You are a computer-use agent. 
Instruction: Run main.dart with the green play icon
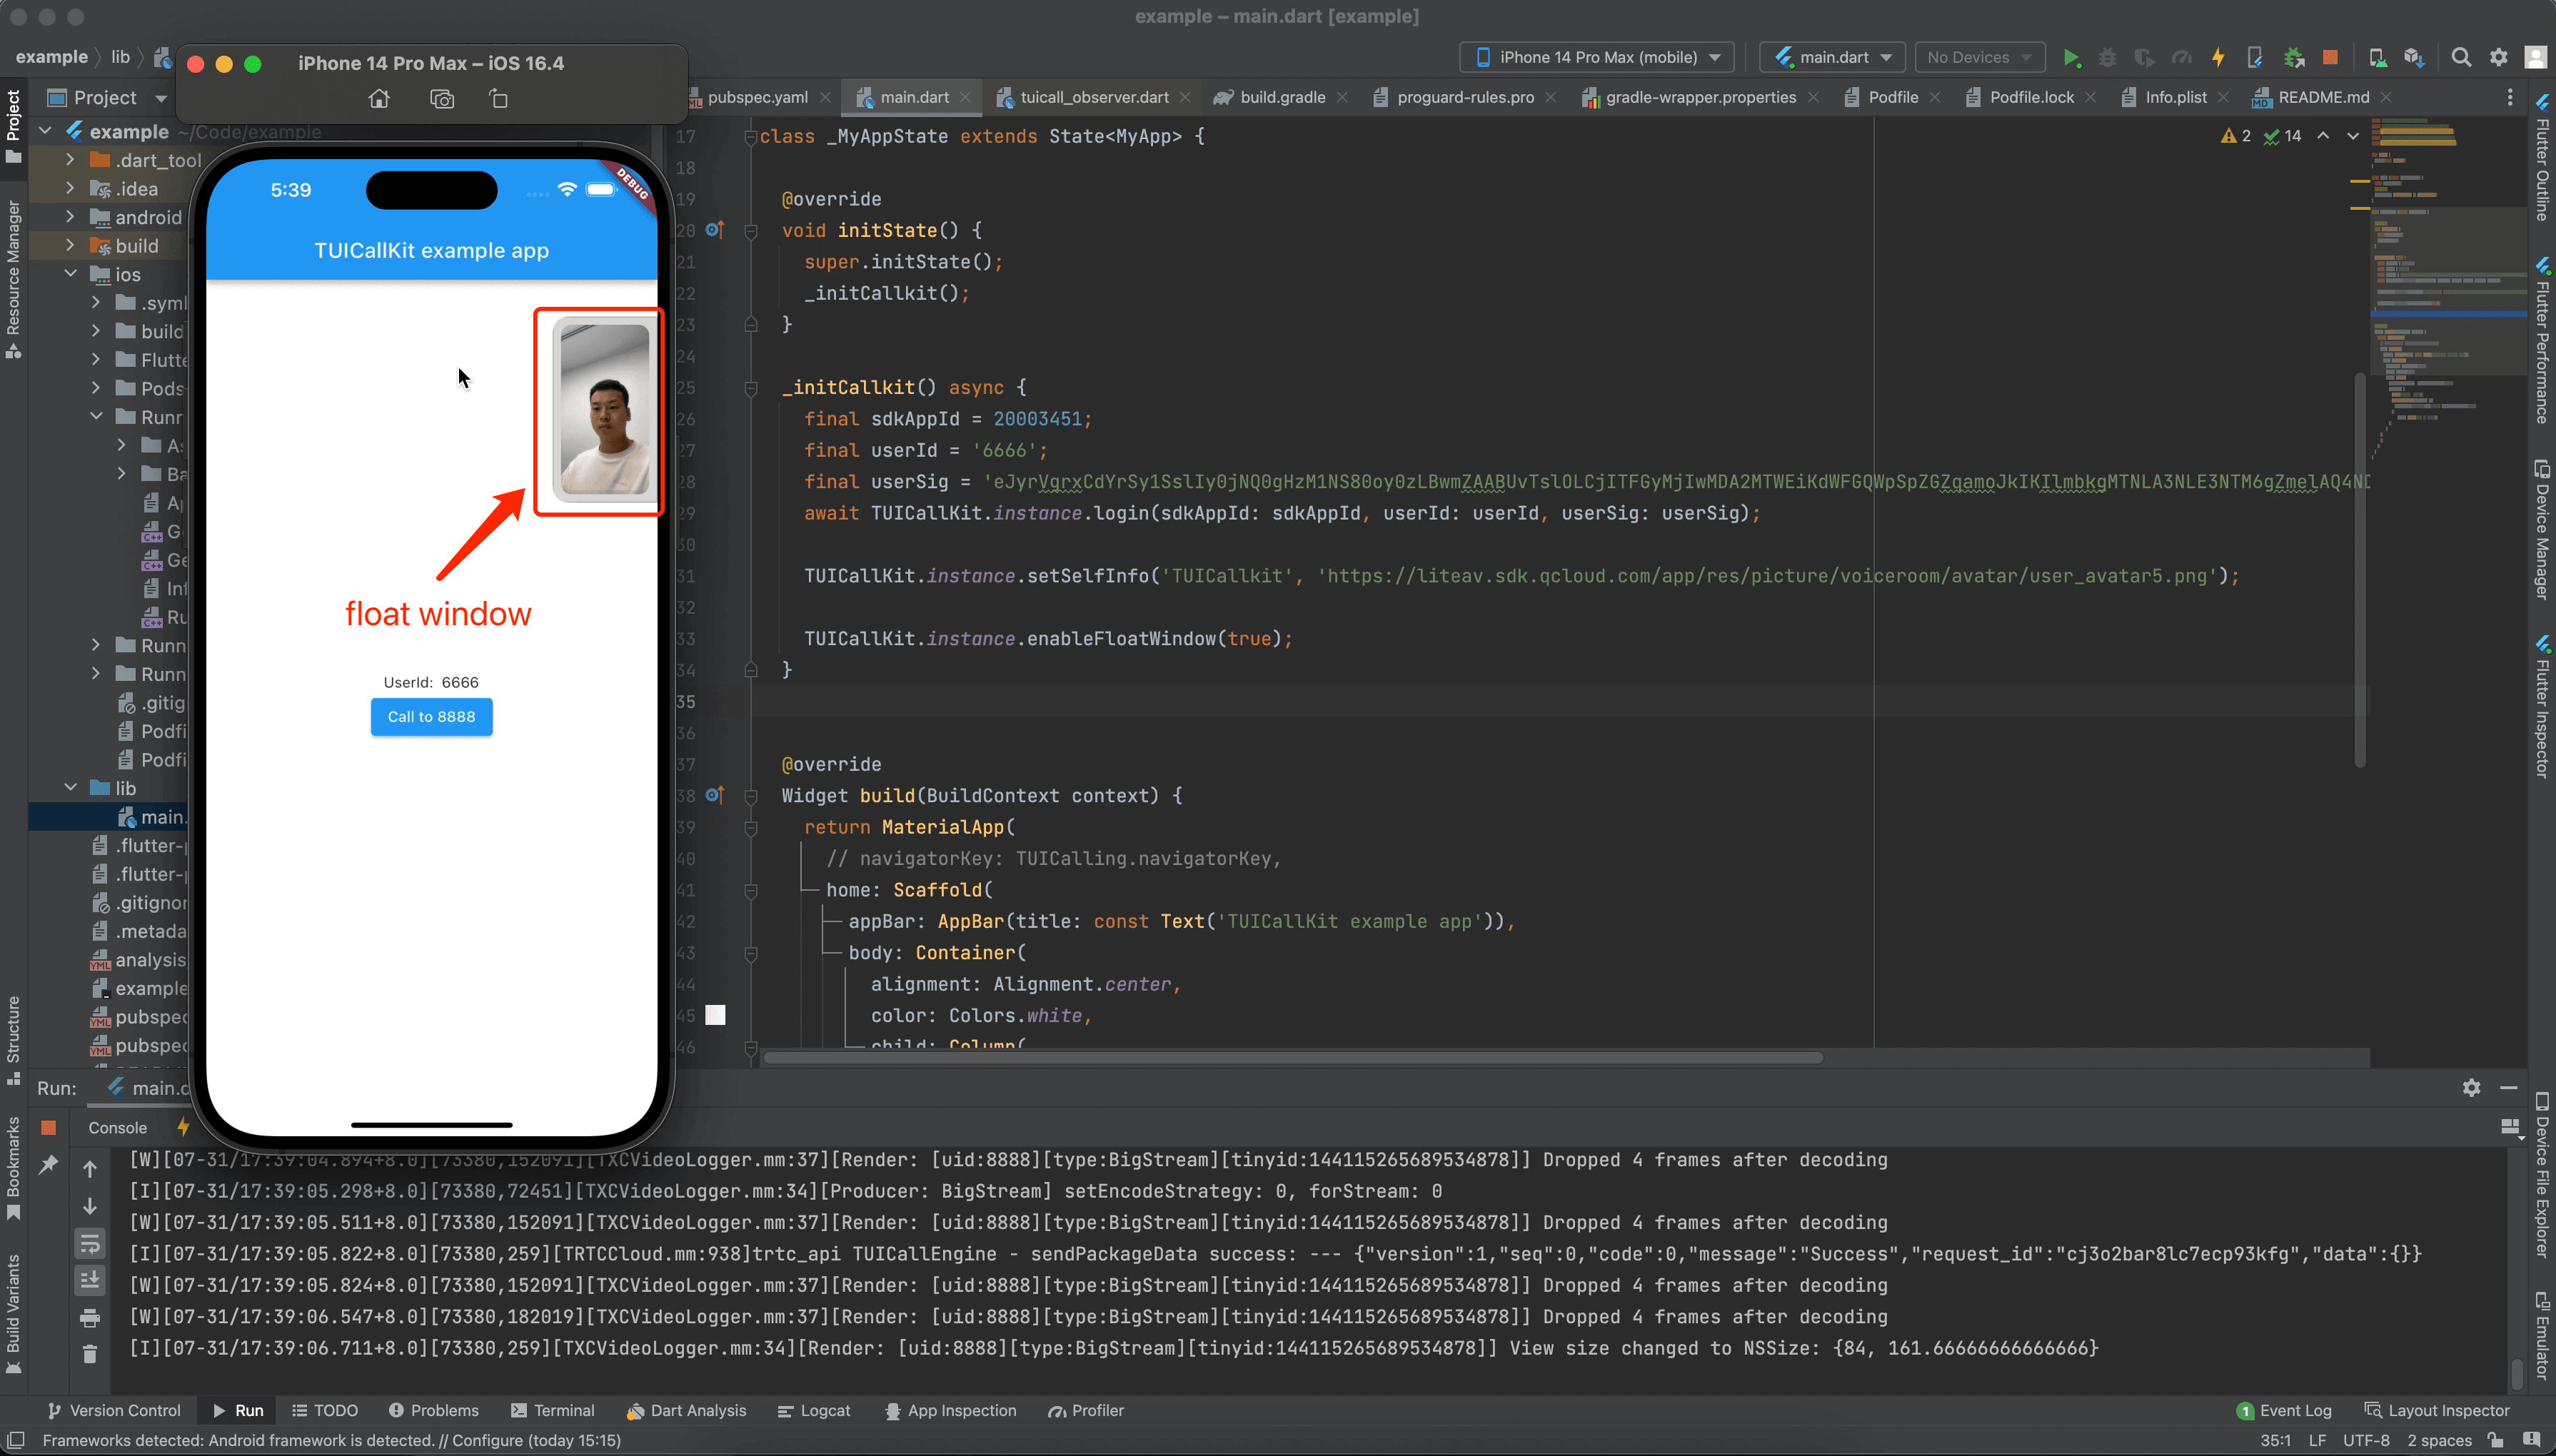pyautogui.click(x=2071, y=58)
